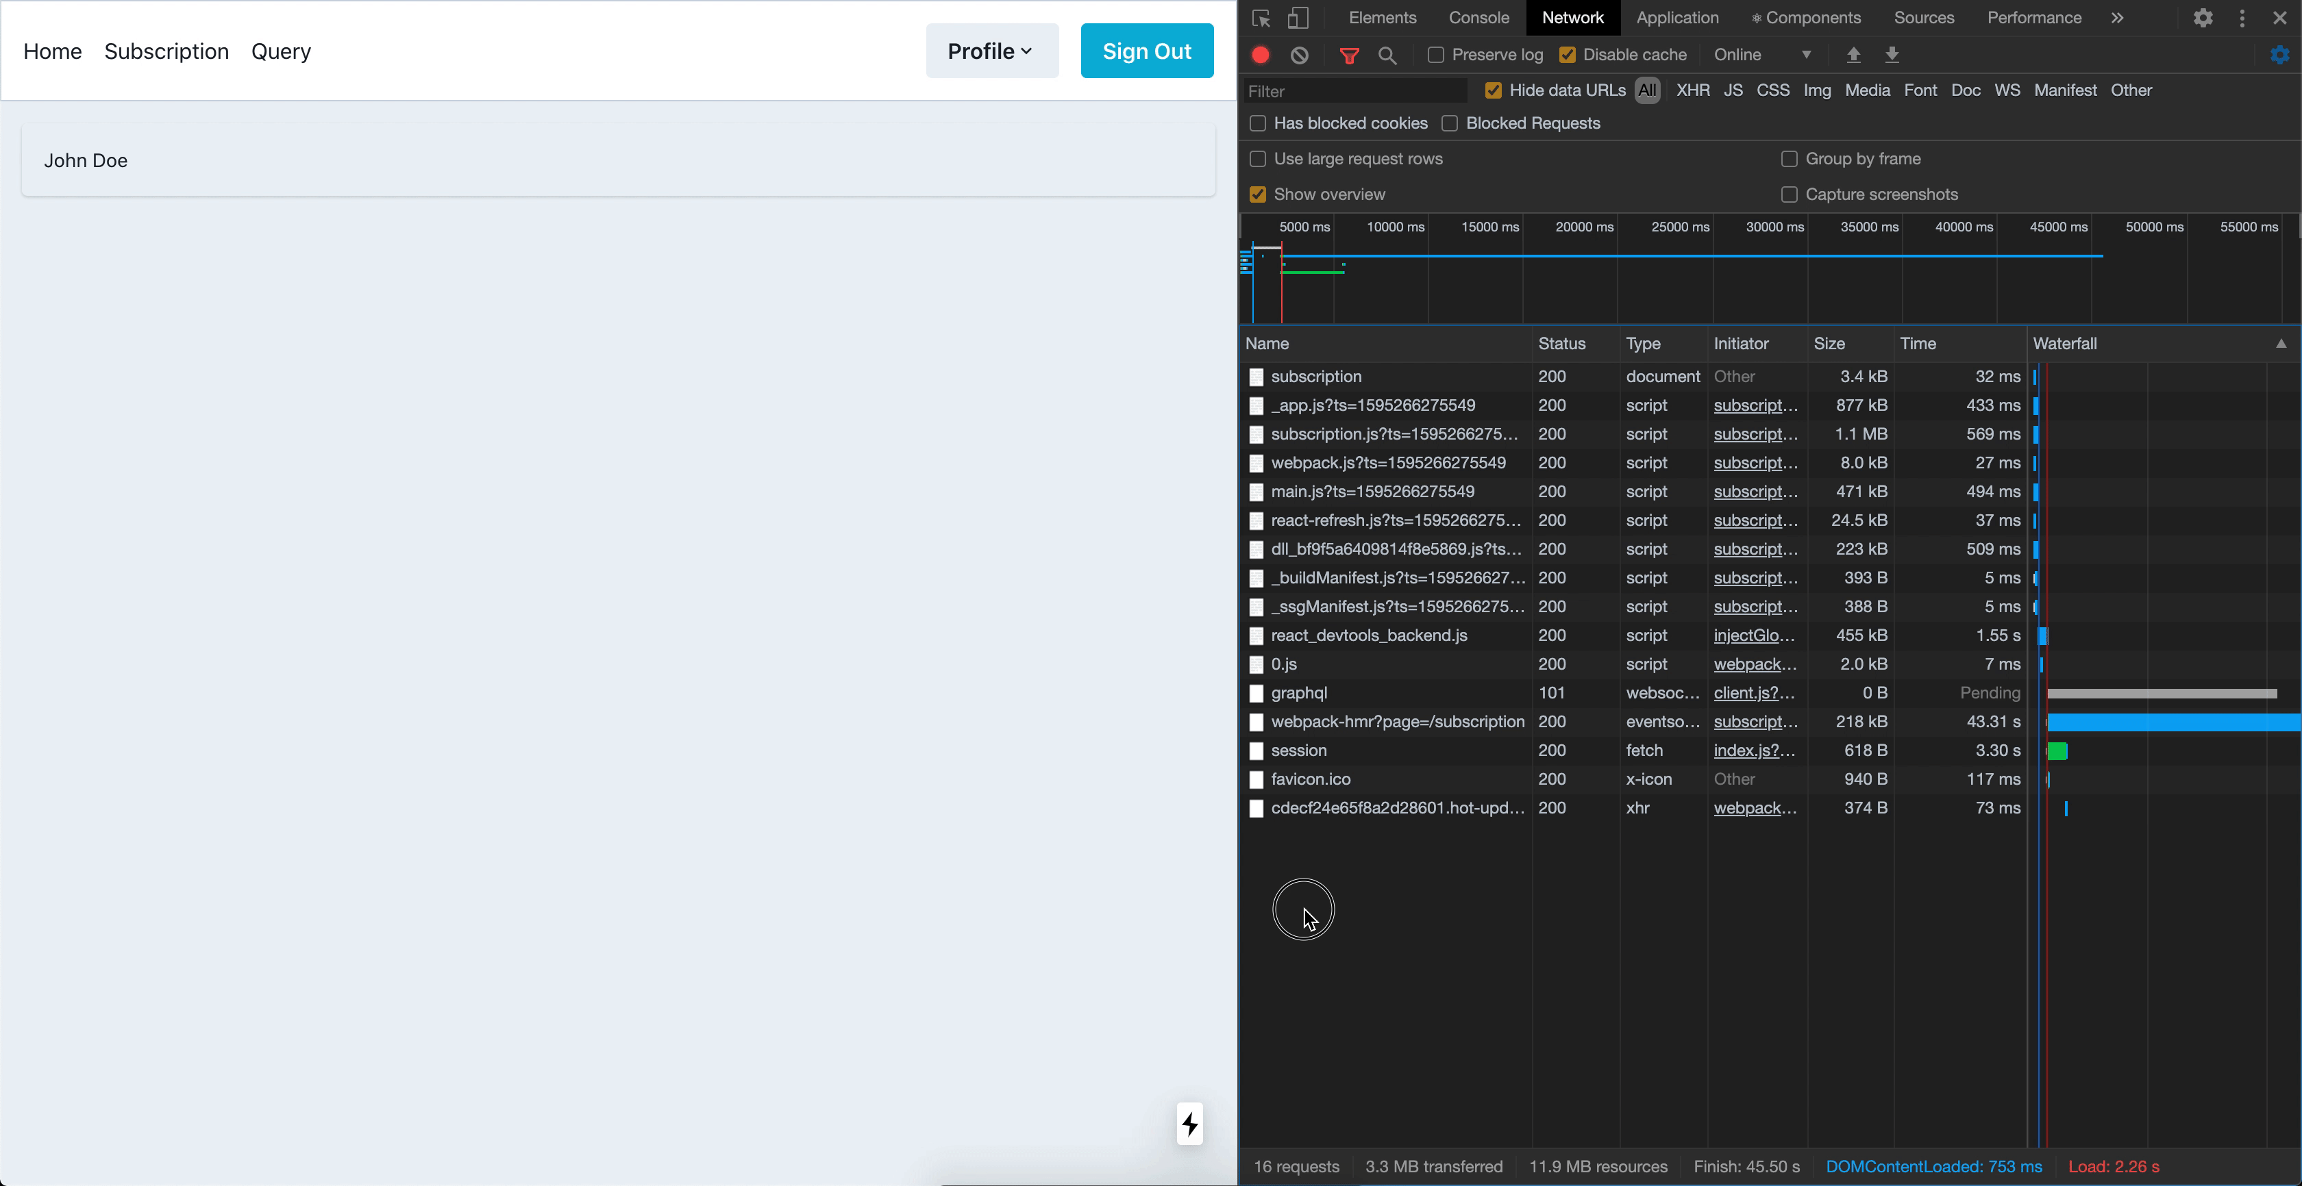Toggle the device toolbar icon
2302x1186 pixels.
click(1298, 18)
